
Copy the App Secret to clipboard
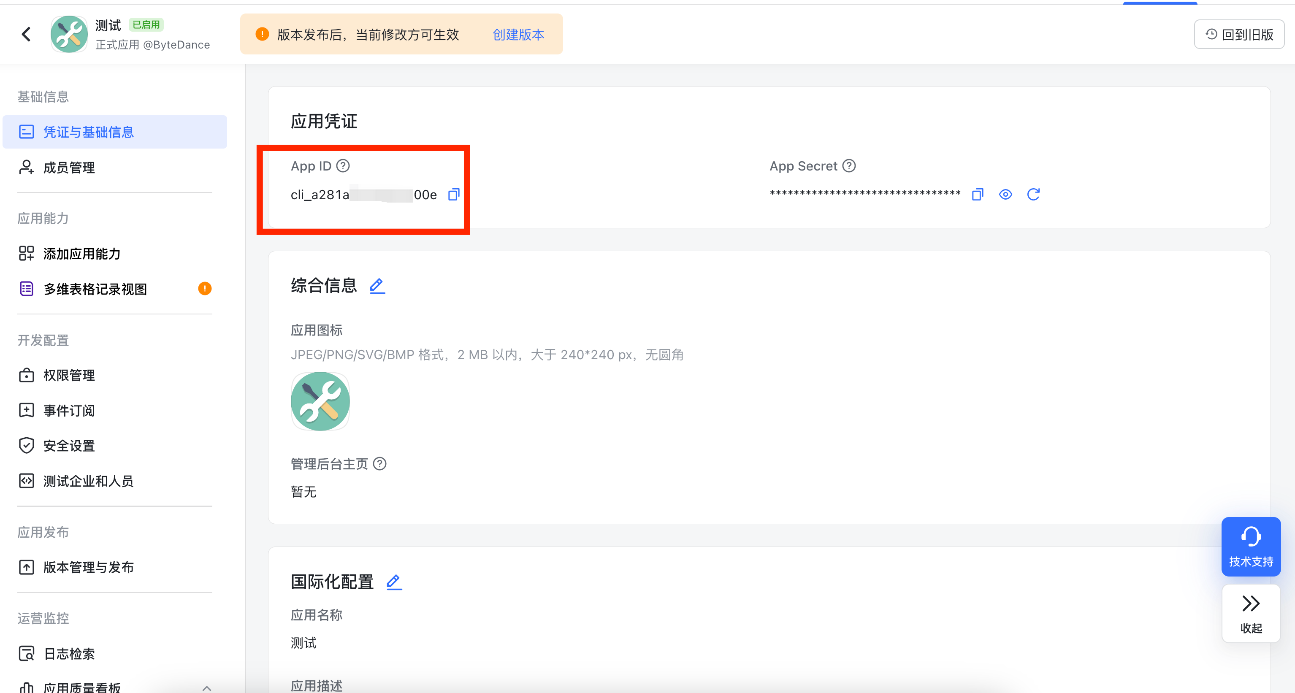pyautogui.click(x=977, y=194)
